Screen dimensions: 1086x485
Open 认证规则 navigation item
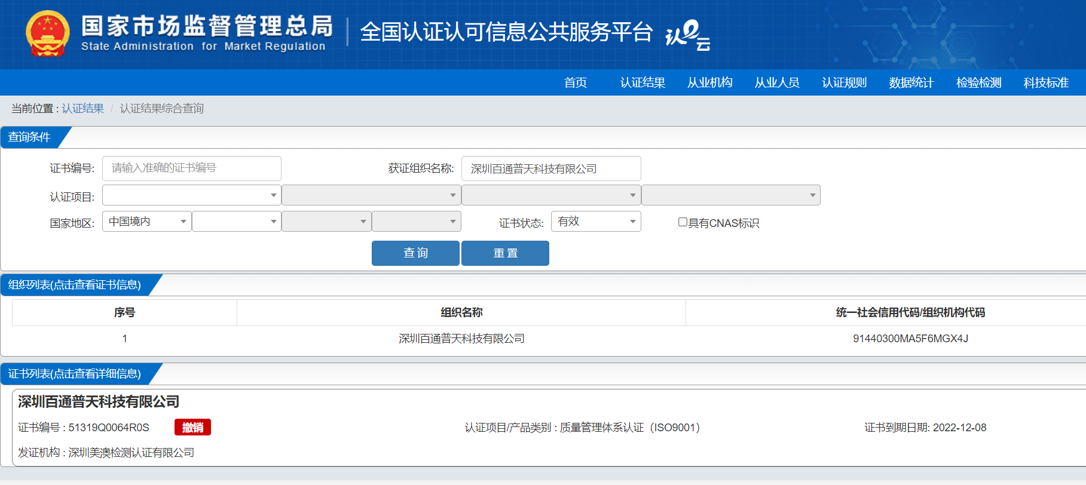845,82
